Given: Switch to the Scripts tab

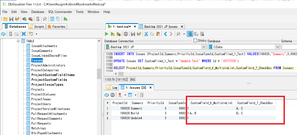Looking at the screenshot, I should pos(37,27).
